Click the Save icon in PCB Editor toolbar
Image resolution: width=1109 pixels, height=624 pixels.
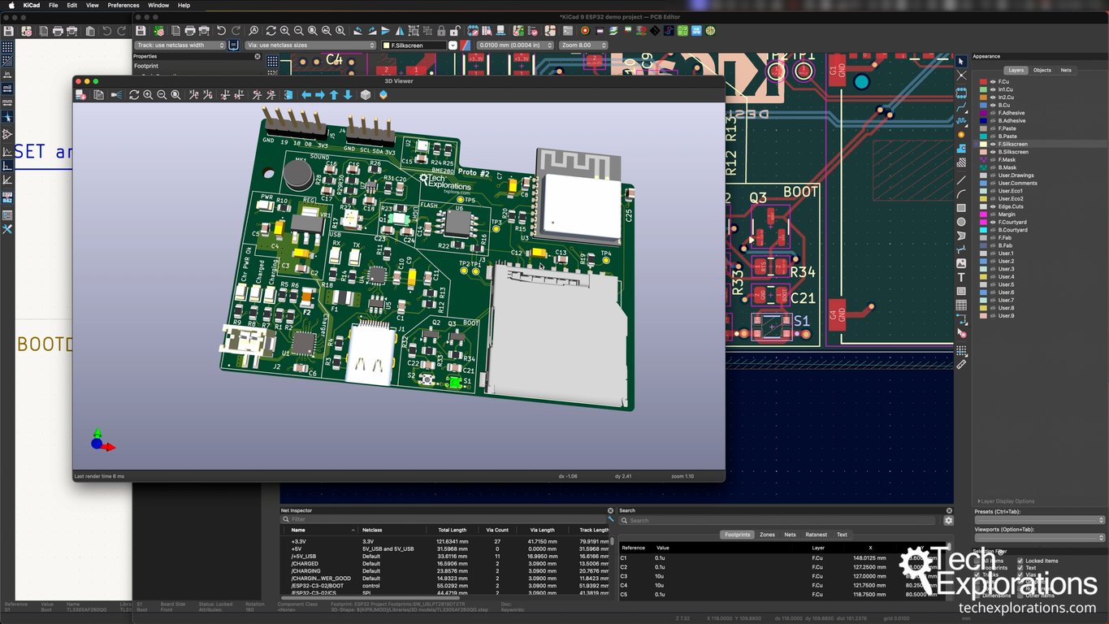tap(141, 31)
